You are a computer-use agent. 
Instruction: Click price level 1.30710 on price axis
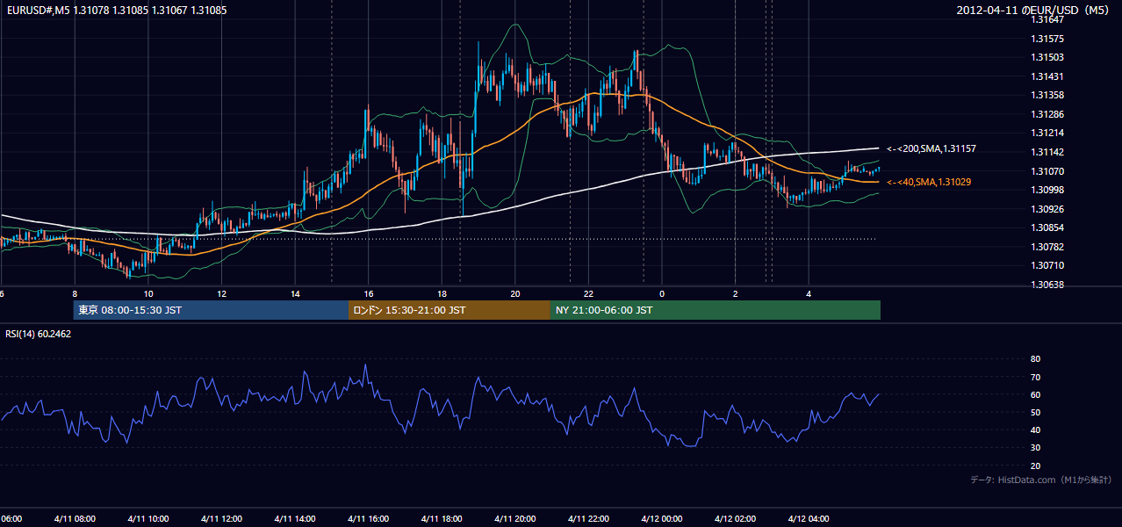[x=1046, y=265]
